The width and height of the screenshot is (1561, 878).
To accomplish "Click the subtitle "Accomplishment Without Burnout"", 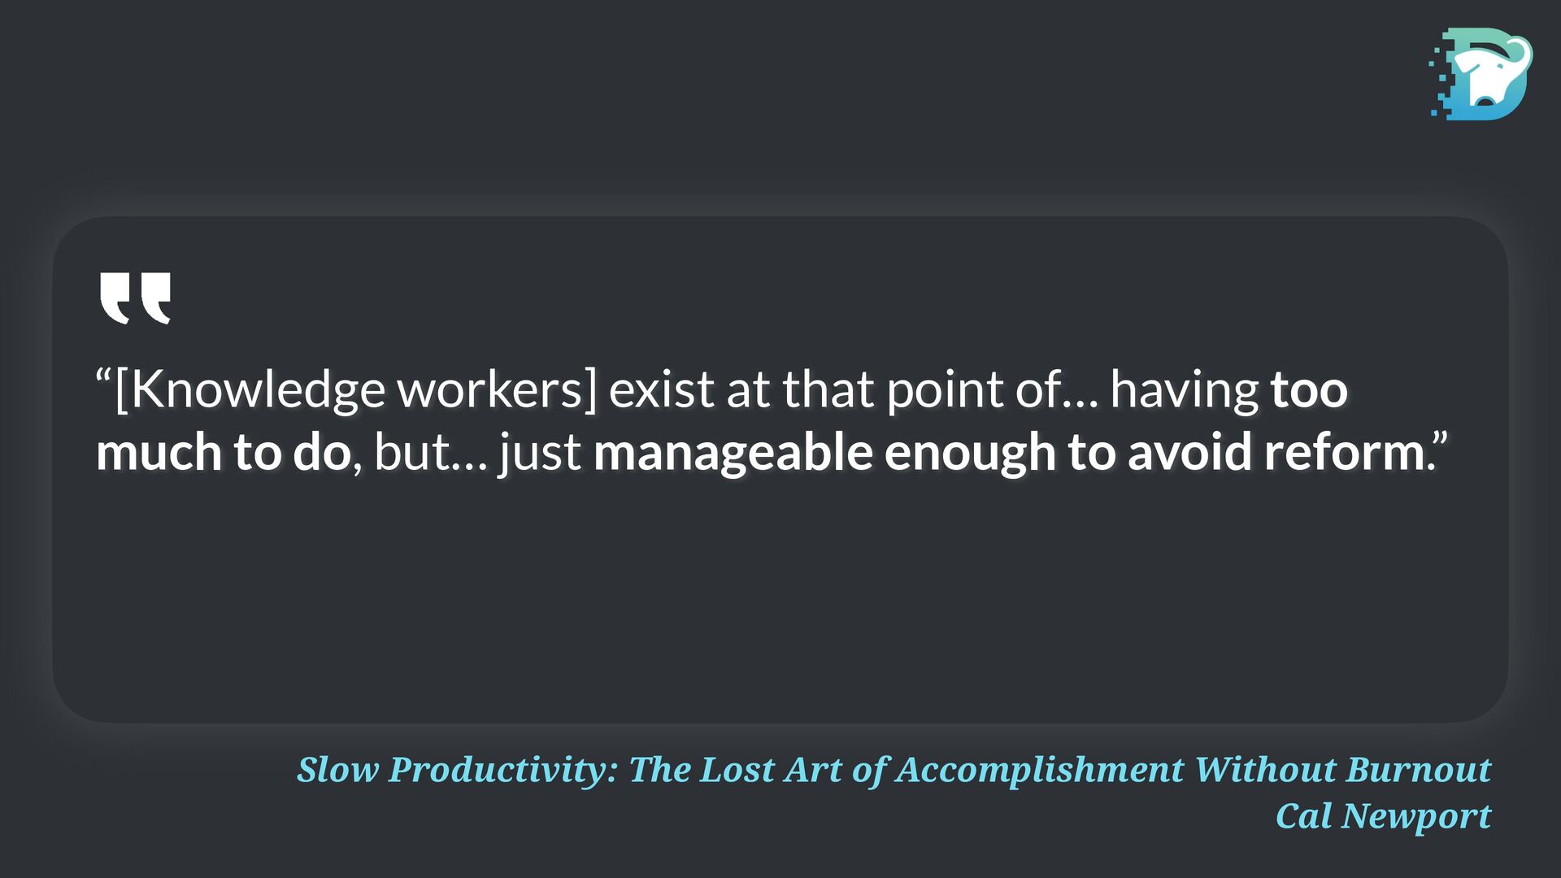I will pyautogui.click(x=1194, y=769).
